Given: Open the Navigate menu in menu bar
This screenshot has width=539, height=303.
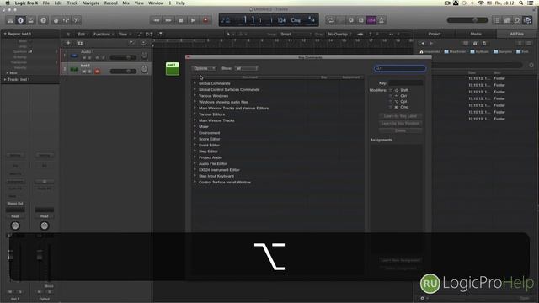Looking at the screenshot, I should click(x=91, y=3).
